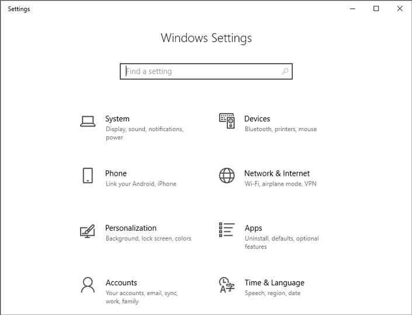Screen dimensions: 412x315
Task: Open the Accounts heading
Action: [x=122, y=283]
